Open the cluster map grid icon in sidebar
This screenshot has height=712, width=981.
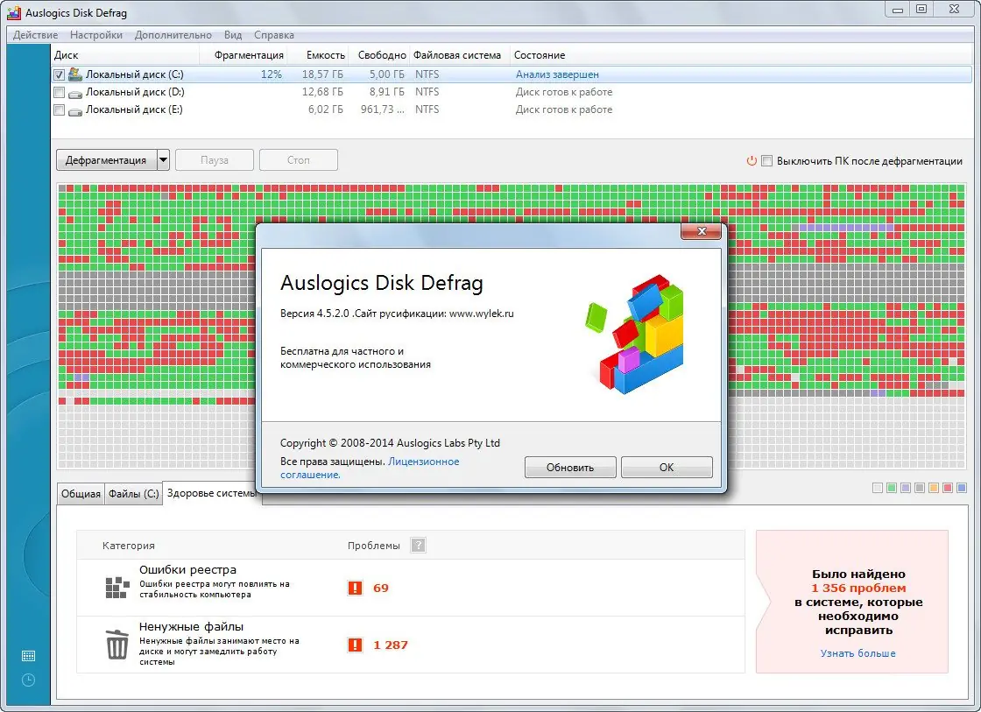pos(28,656)
